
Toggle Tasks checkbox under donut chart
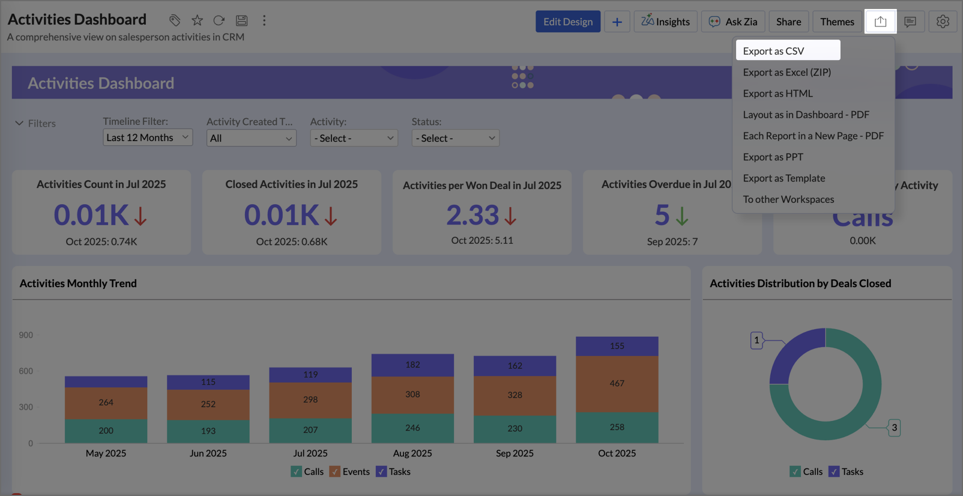(834, 471)
